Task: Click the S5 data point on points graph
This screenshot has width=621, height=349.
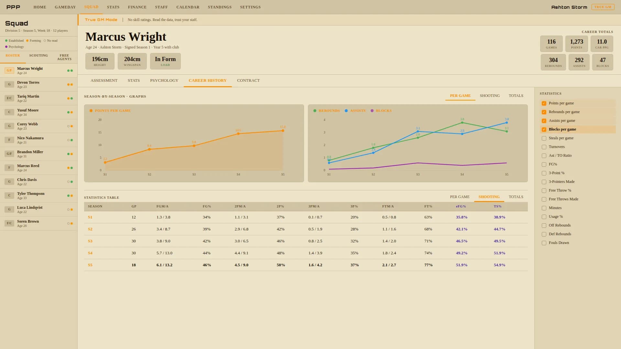Action: point(283,131)
